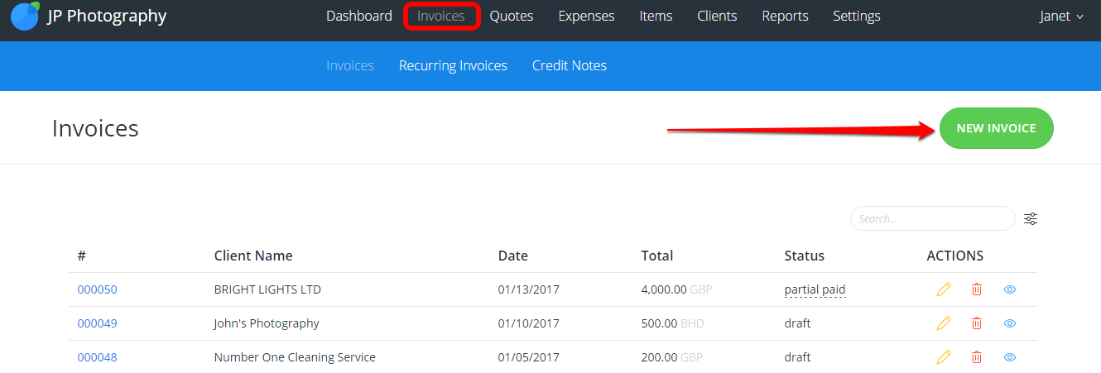Click the partial paid status

(x=815, y=289)
